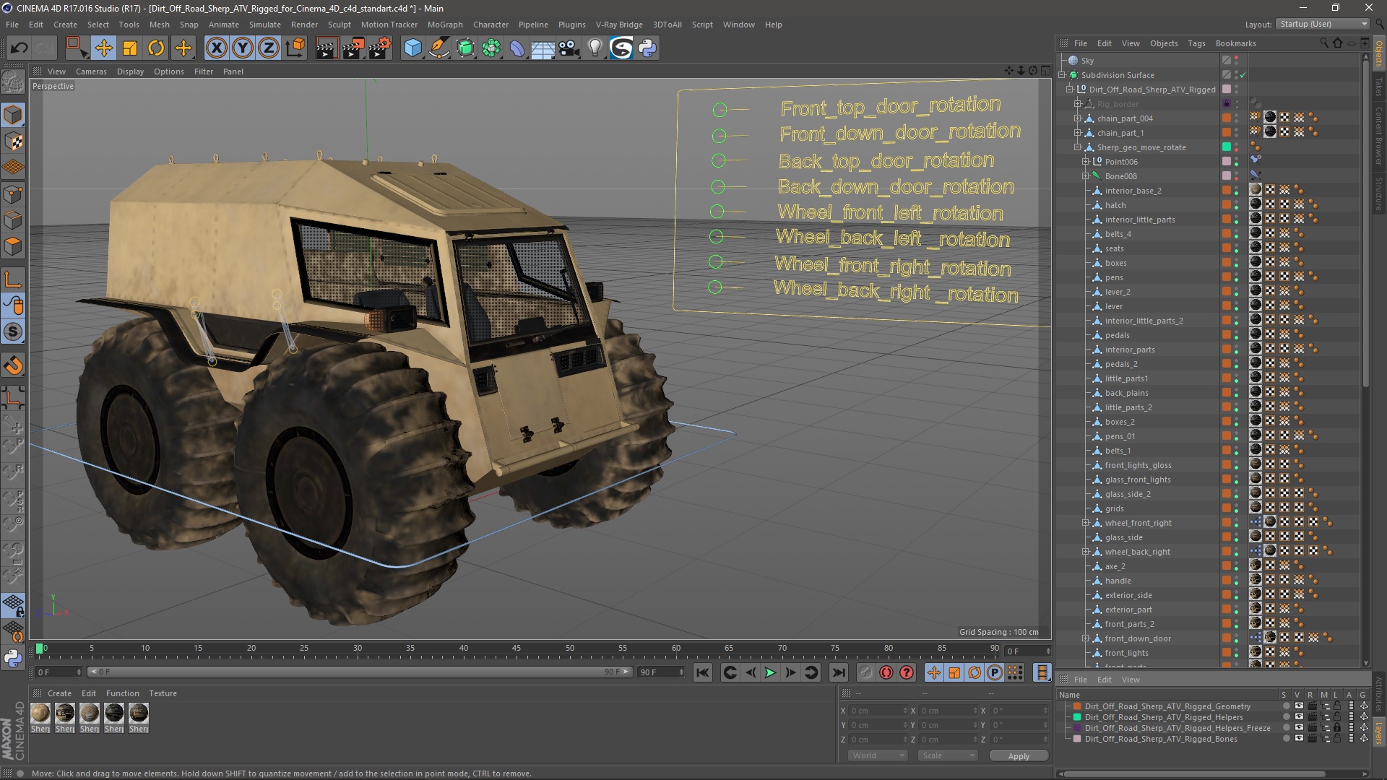This screenshot has width=1387, height=780.
Task: Go to start of timeline
Action: 702,672
